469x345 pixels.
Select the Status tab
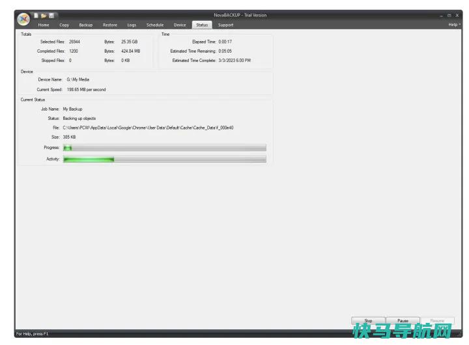click(202, 25)
